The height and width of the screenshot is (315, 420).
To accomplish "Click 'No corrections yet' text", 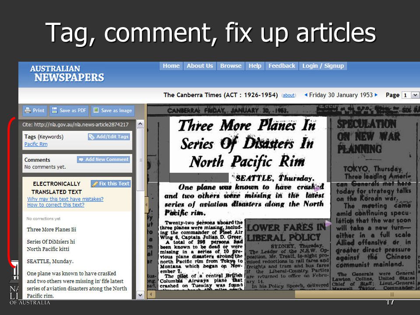I will tap(43, 219).
